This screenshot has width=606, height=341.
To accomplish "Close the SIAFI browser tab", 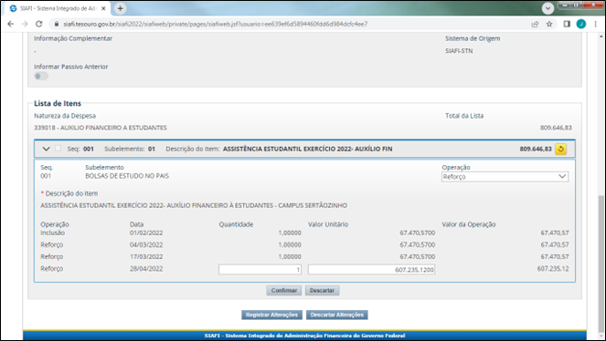I will (103, 8).
